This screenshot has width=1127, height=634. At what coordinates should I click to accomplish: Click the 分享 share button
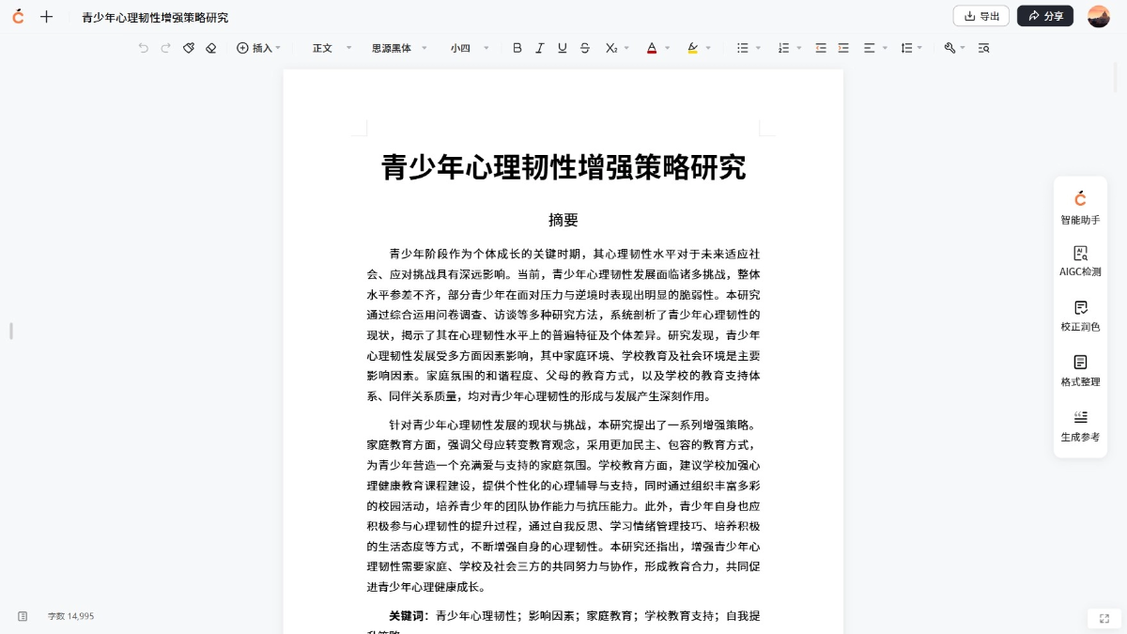[1044, 16]
